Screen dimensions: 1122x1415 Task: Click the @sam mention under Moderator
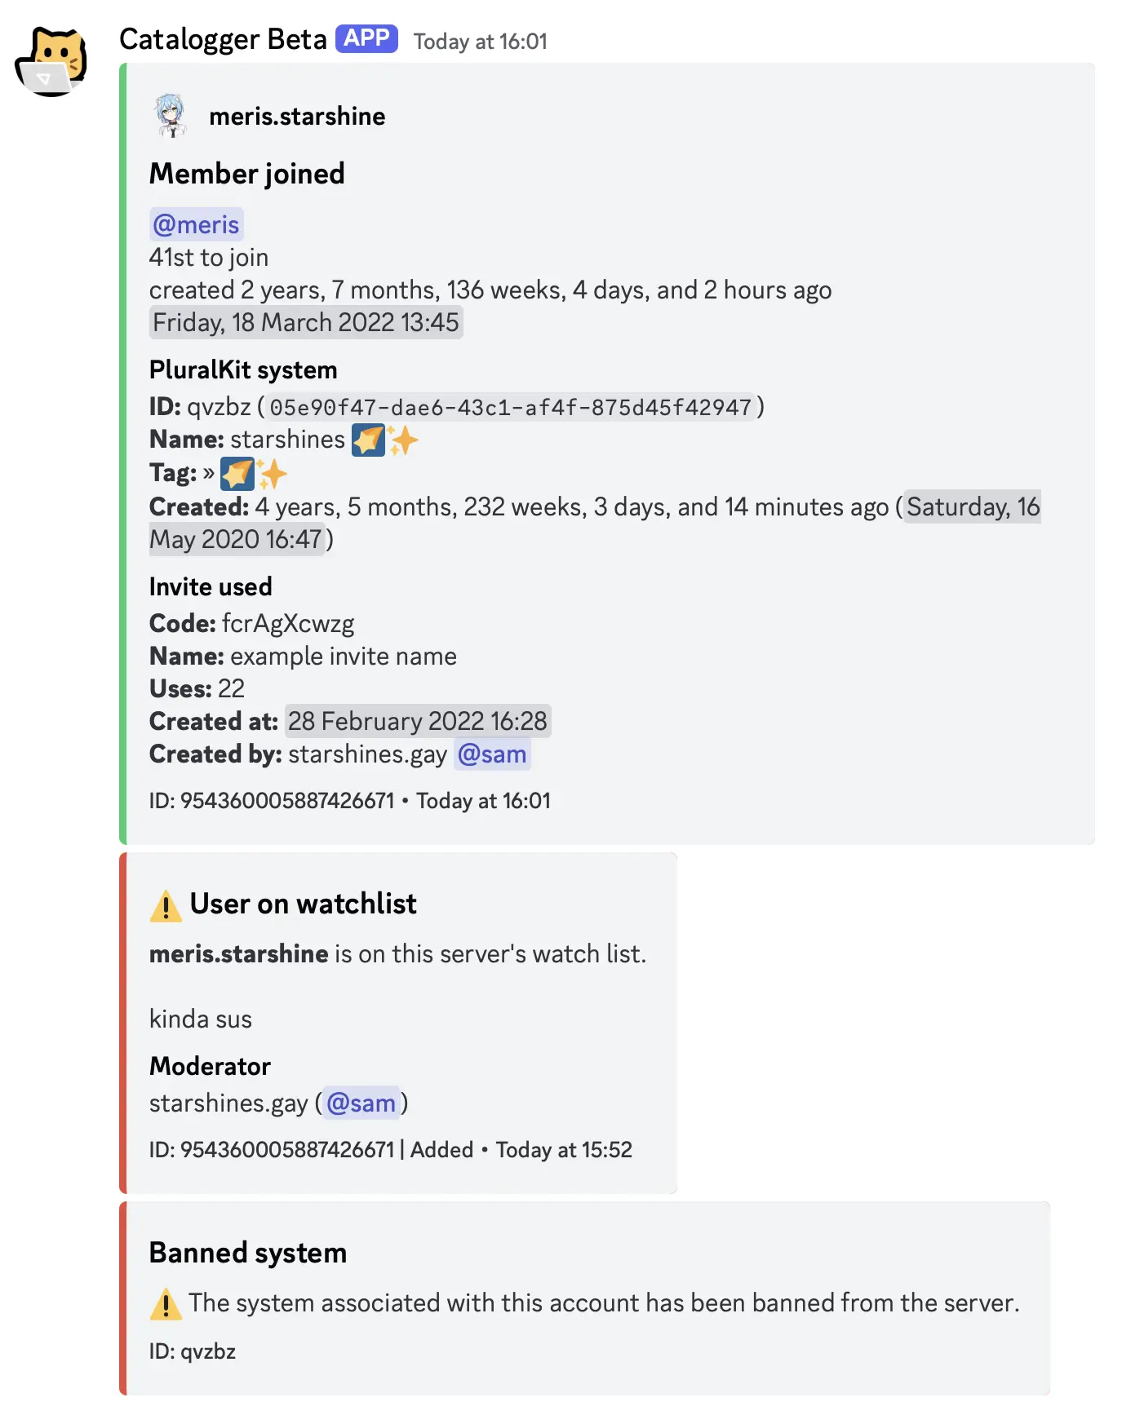361,1103
